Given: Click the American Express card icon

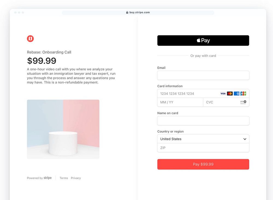Looking at the screenshot, I should coord(236,93).
